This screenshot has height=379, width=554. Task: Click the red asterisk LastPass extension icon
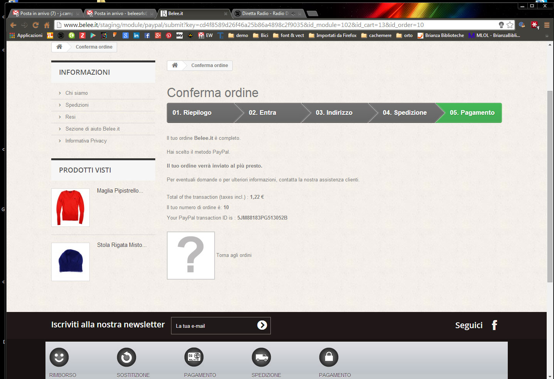535,25
